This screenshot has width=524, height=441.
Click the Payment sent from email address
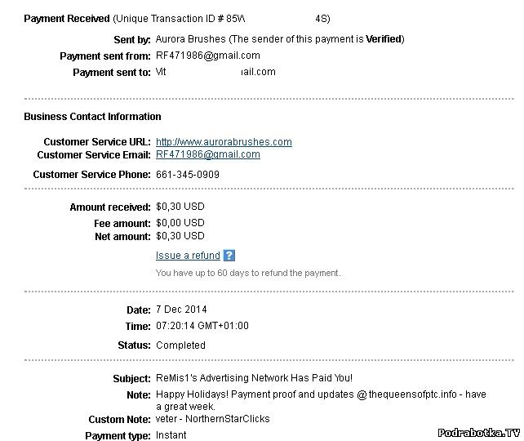click(207, 56)
